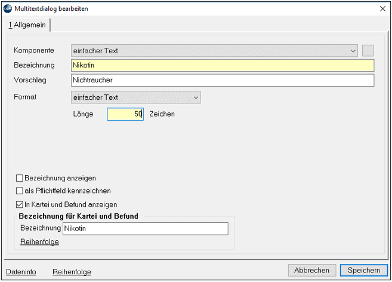
Task: Check als Pflichtfeld kennzeichnen
Action: [x=20, y=191]
